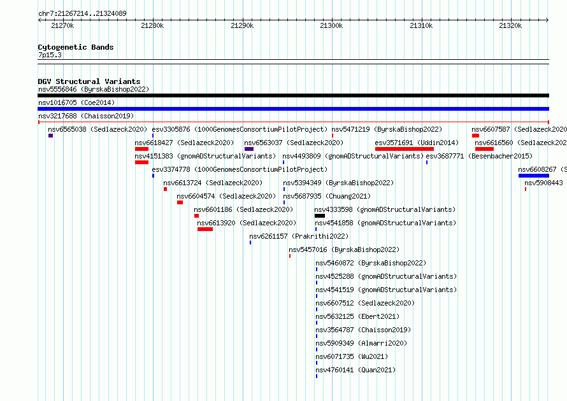The width and height of the screenshot is (567, 401).
Task: Open nsv5687935 (Chuang2021) label
Action: [x=327, y=196]
